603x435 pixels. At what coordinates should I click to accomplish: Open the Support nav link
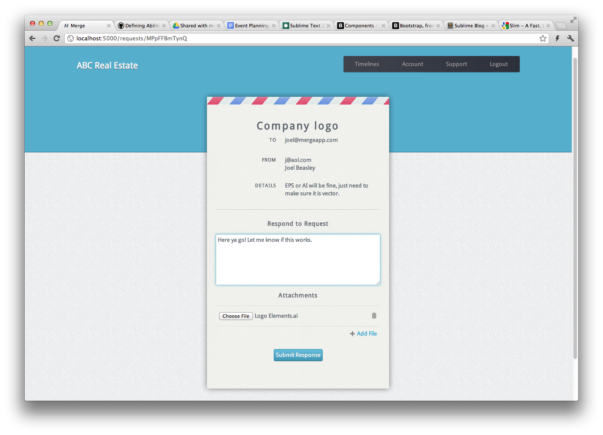click(456, 64)
